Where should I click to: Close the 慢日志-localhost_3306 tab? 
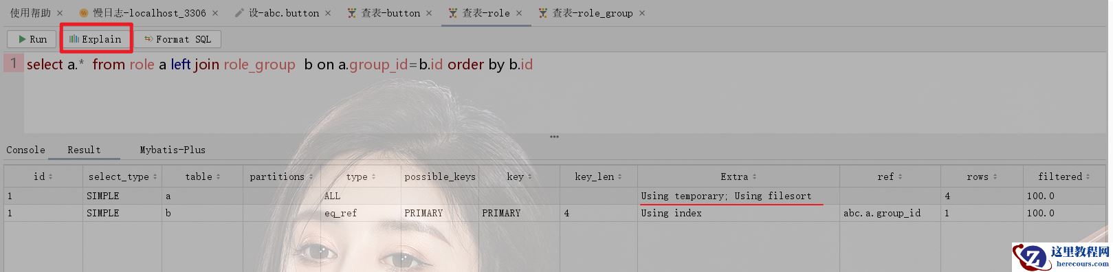tap(215, 13)
